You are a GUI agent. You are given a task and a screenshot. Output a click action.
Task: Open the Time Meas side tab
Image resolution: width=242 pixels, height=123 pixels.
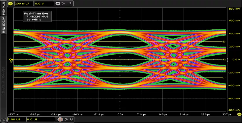(x=3, y=8)
